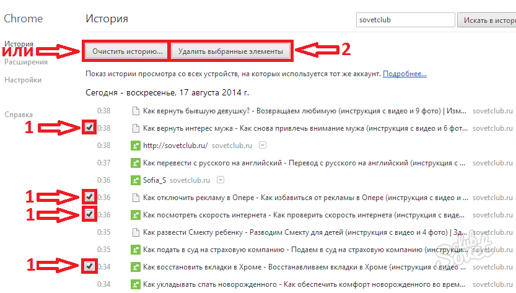Click sovetclub.ru domain beside 'Как развести Смекту'
Viewport: 516px width, 293px height.
click(x=492, y=232)
